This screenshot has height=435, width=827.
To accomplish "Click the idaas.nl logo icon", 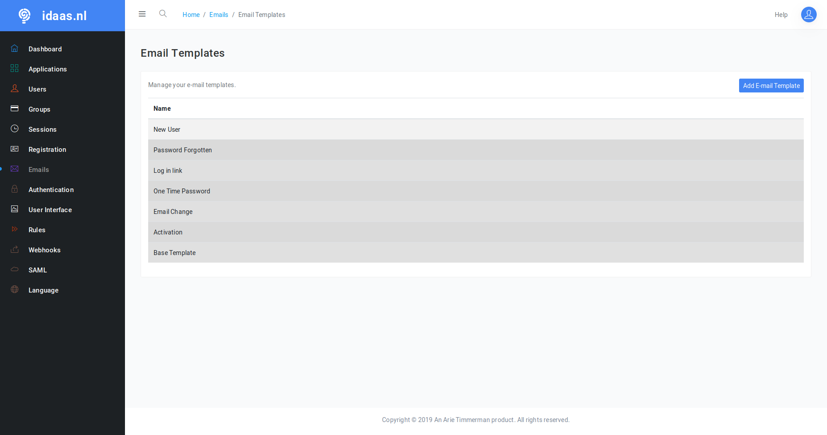I will 25,16.
